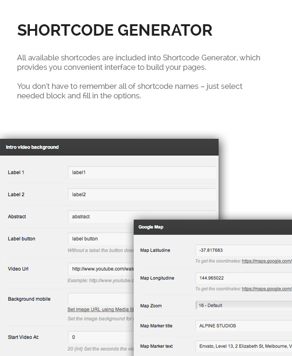292x356 pixels.
Task: Click the Map Latitudine input field
Action: coord(244,250)
